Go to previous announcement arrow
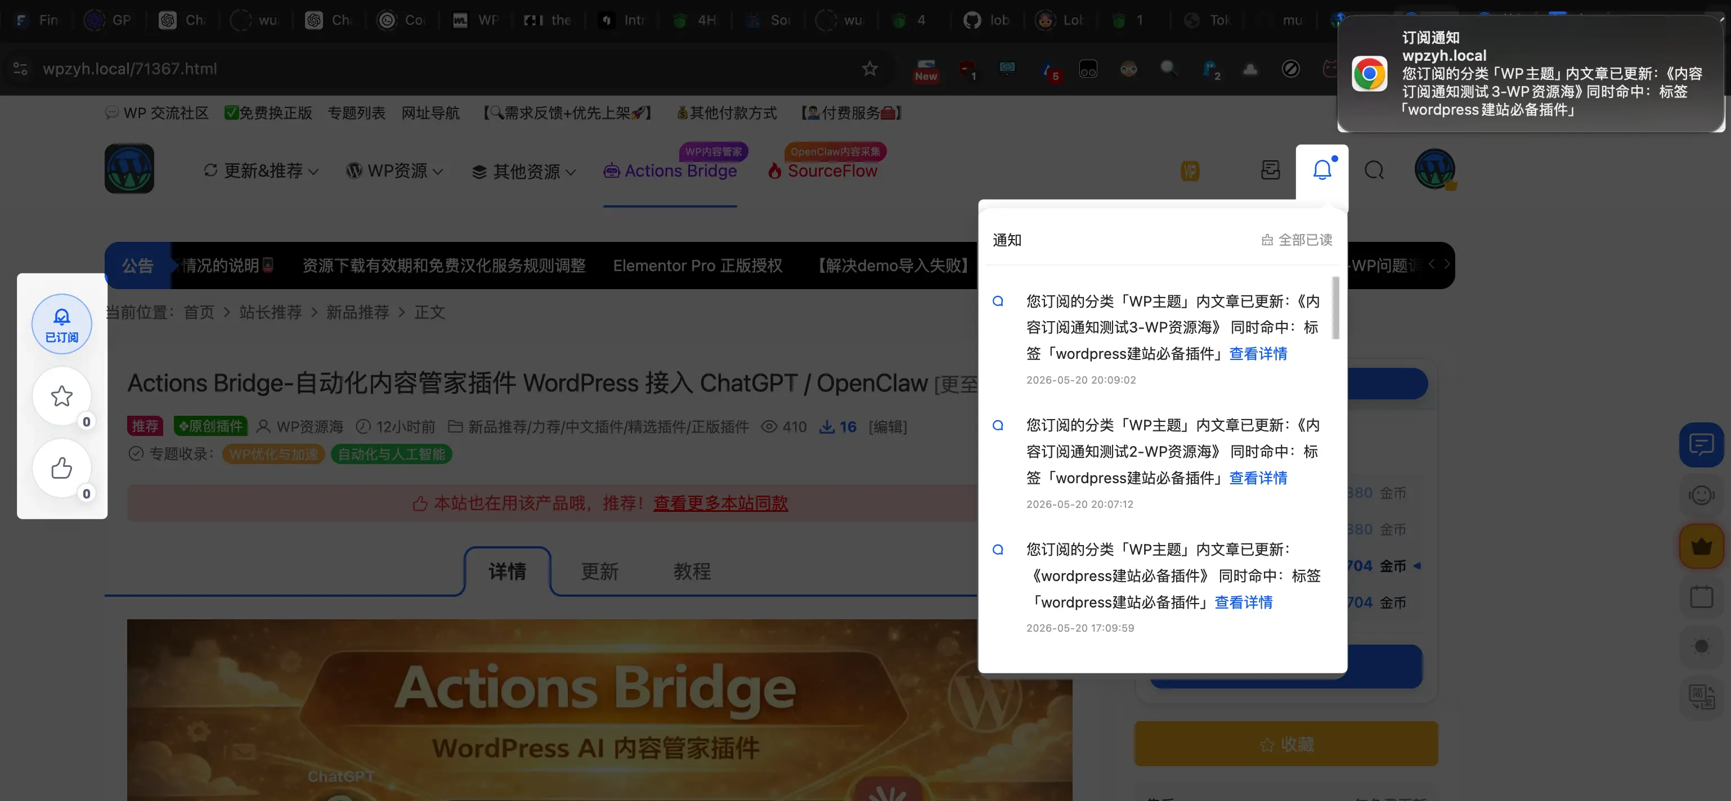Screen dimensions: 1731x801 (x=1431, y=264)
